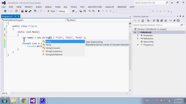Undo last edit with the Undo icon
Viewport: 186px width, 104px height.
click(35, 11)
